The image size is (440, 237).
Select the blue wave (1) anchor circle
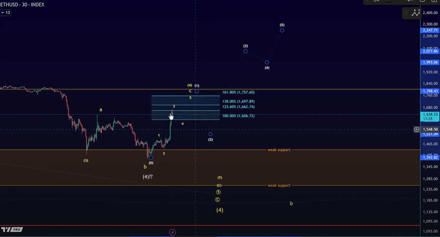pyautogui.click(x=197, y=91)
